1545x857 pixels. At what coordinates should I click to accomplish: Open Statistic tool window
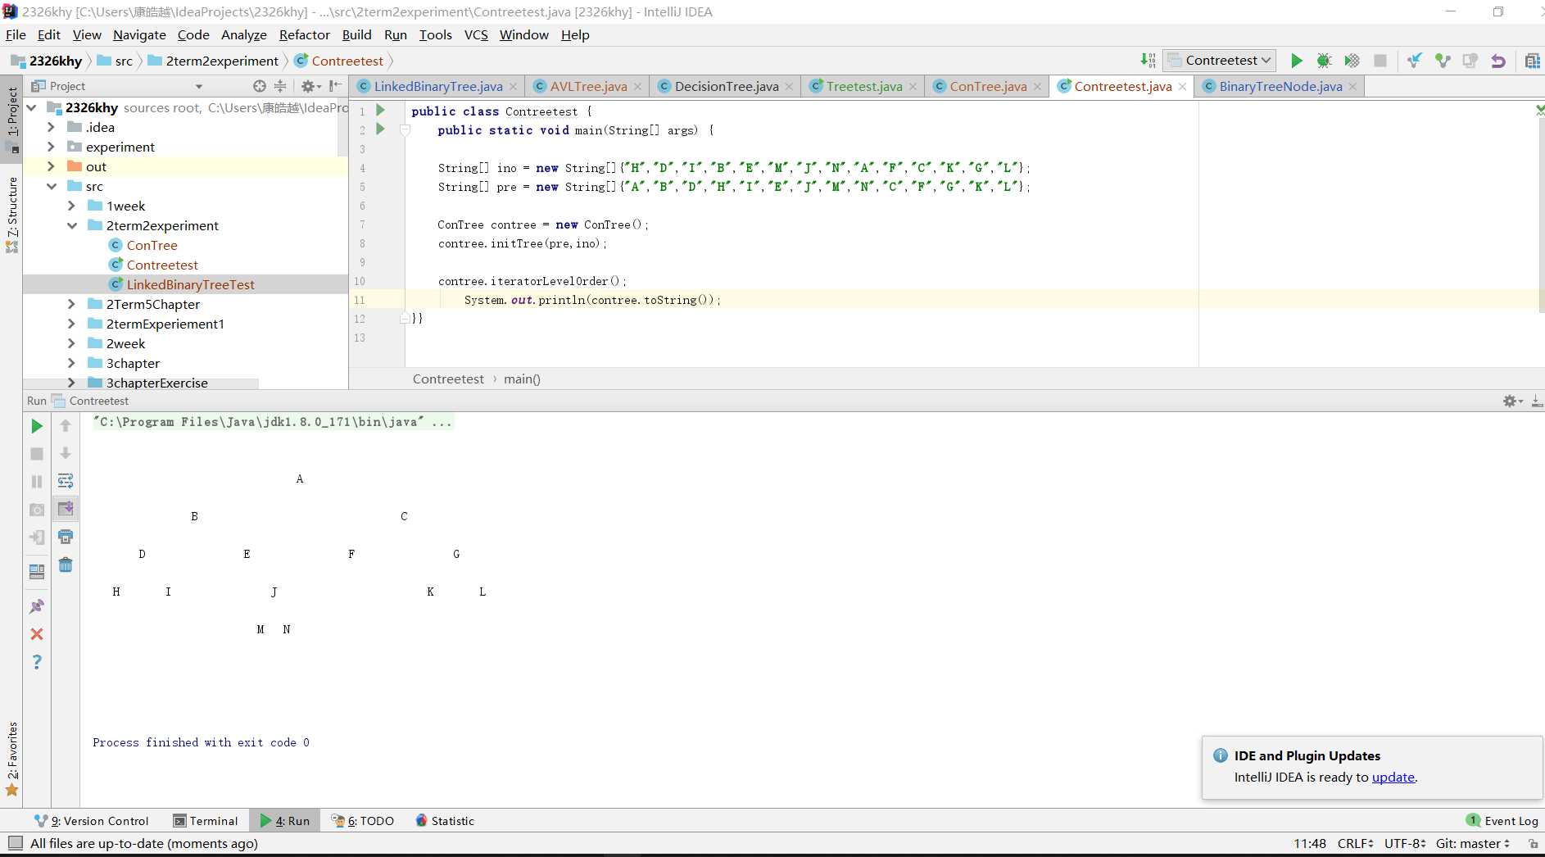coord(445,821)
